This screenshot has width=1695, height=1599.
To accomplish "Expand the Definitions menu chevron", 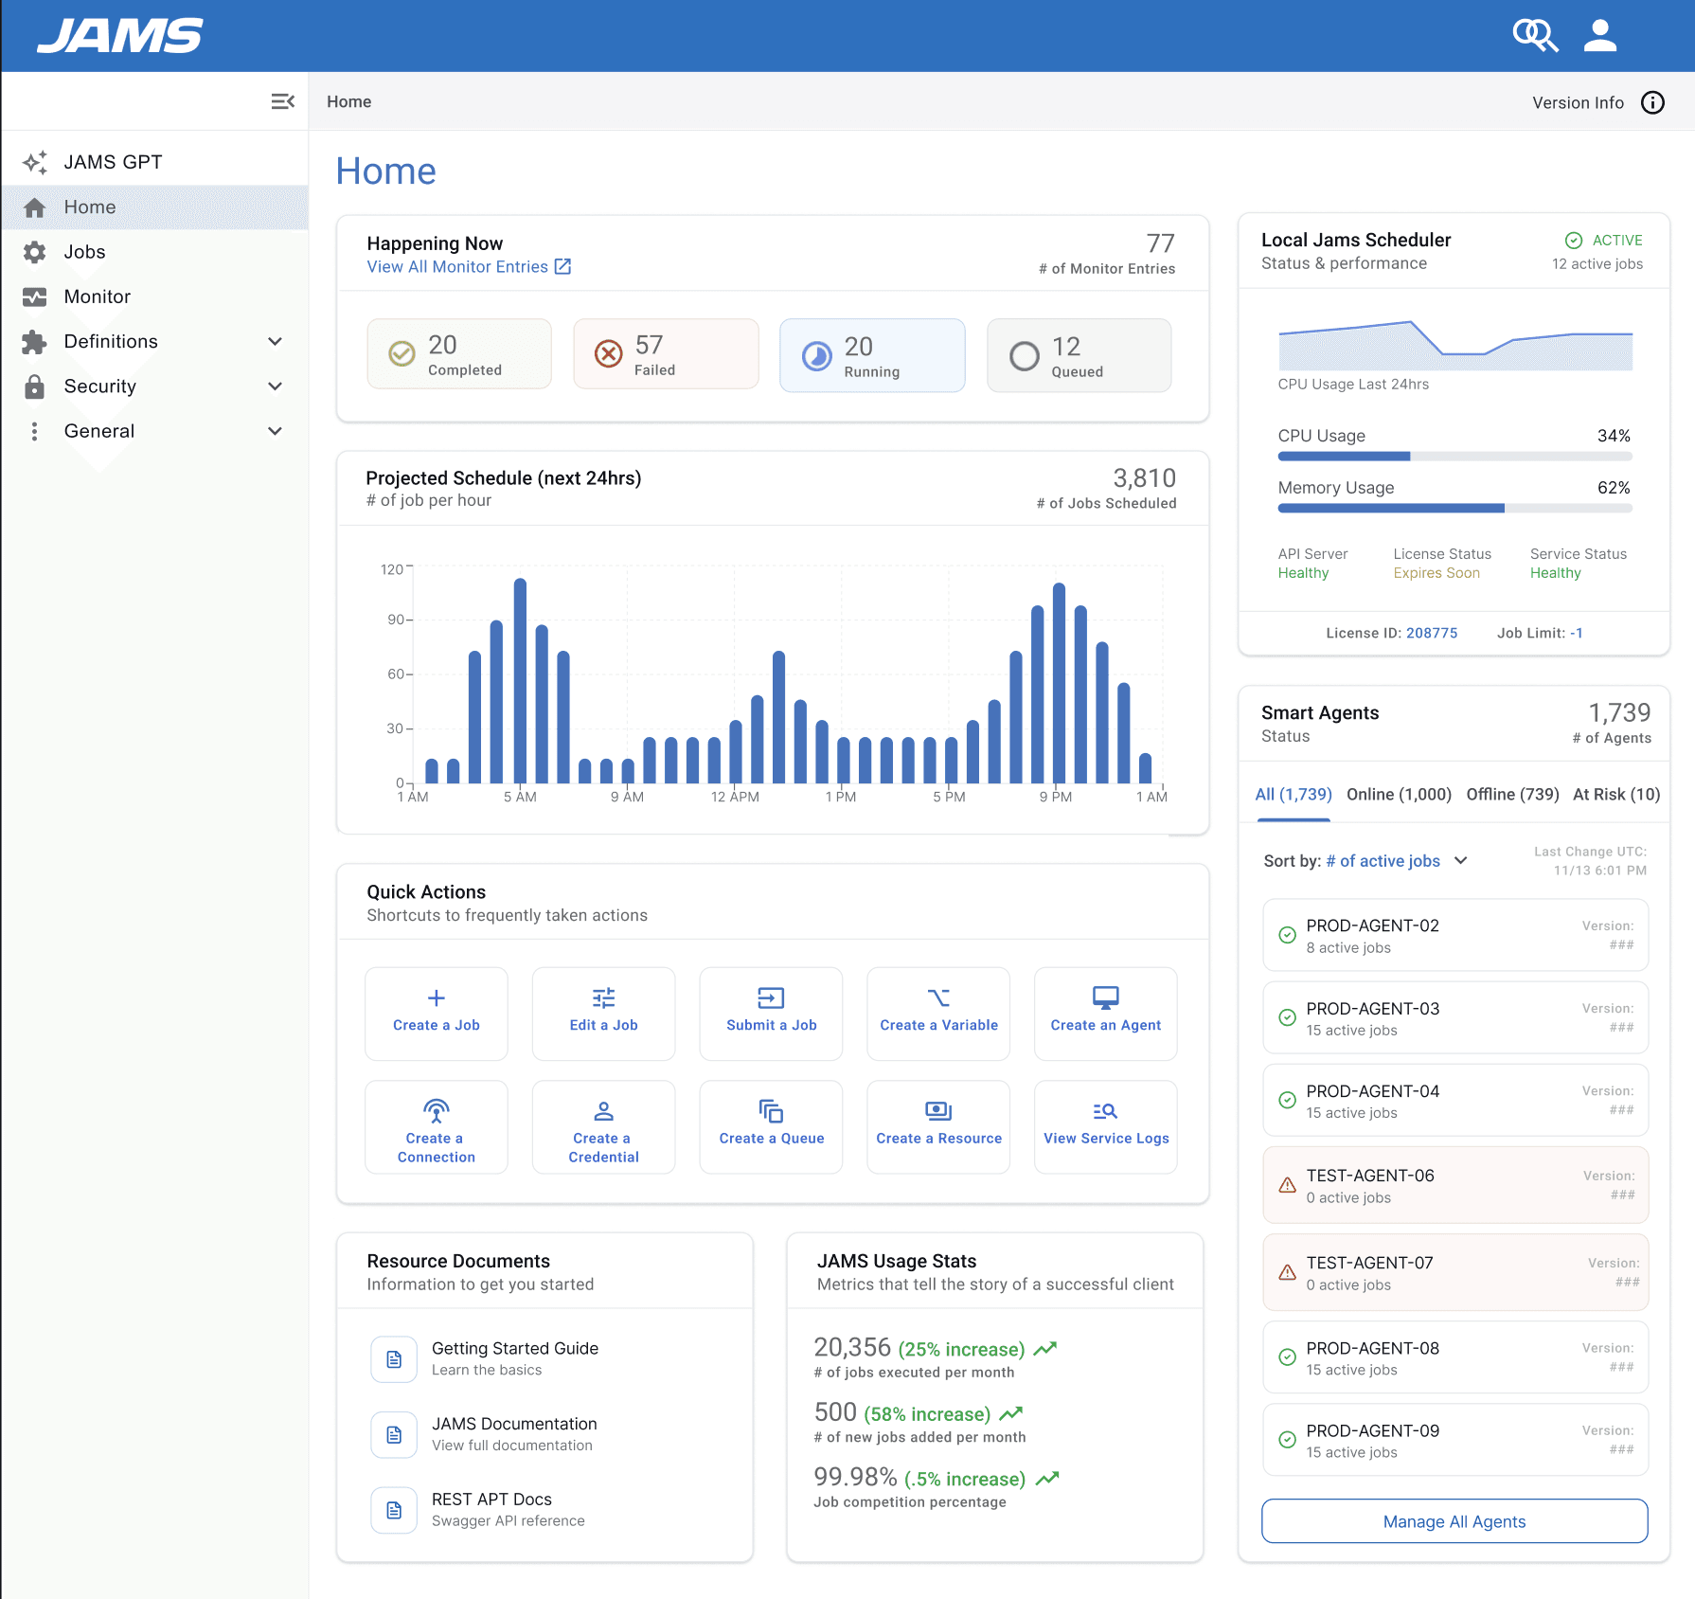I will click(x=276, y=342).
